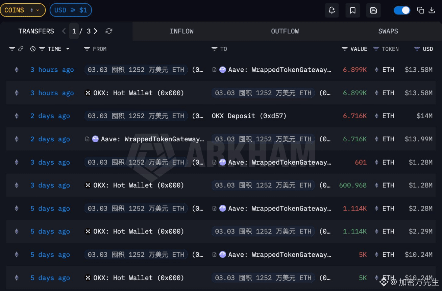This screenshot has width=442, height=291.
Task: Open the VALUE column filter
Action: [345, 49]
